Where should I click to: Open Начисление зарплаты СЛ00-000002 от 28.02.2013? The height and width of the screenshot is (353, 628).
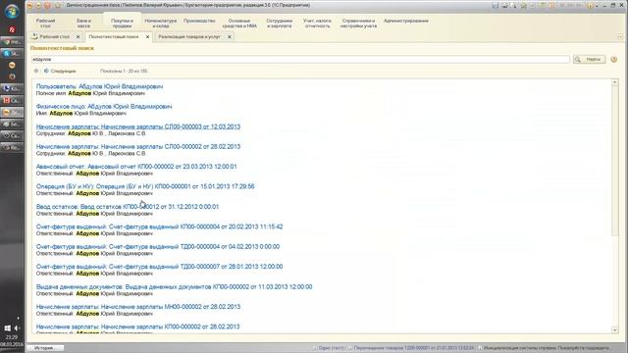click(138, 146)
